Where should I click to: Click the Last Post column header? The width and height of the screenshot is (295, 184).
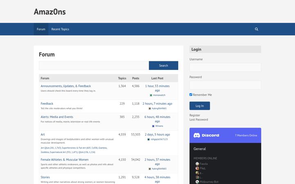pyautogui.click(x=157, y=78)
